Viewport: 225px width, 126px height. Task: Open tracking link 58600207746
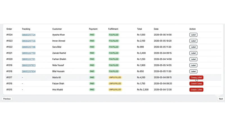29,47
